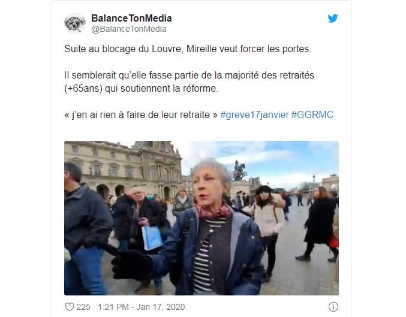
Task: Like the tweet with heart icon
Action: coord(69,307)
